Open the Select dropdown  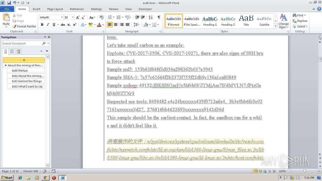(x=300, y=26)
